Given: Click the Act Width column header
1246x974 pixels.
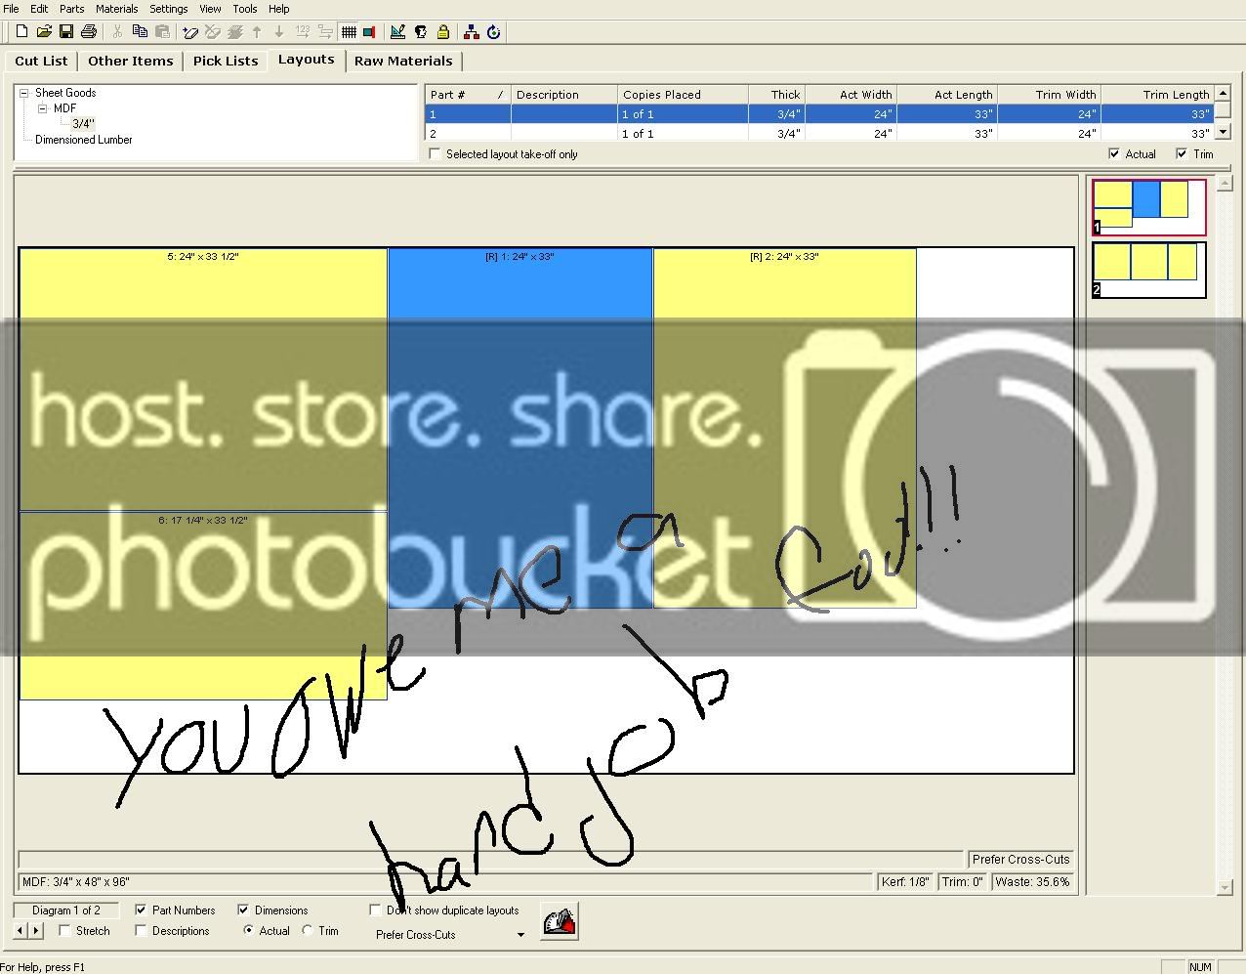Looking at the screenshot, I should coord(851,95).
